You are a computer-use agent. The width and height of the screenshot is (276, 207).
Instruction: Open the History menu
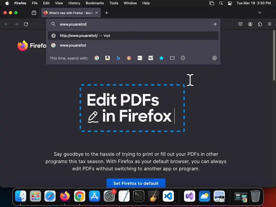click(74, 3)
